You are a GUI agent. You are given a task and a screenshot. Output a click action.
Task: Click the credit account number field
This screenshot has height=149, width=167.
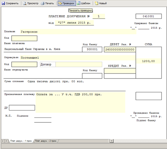120,71
